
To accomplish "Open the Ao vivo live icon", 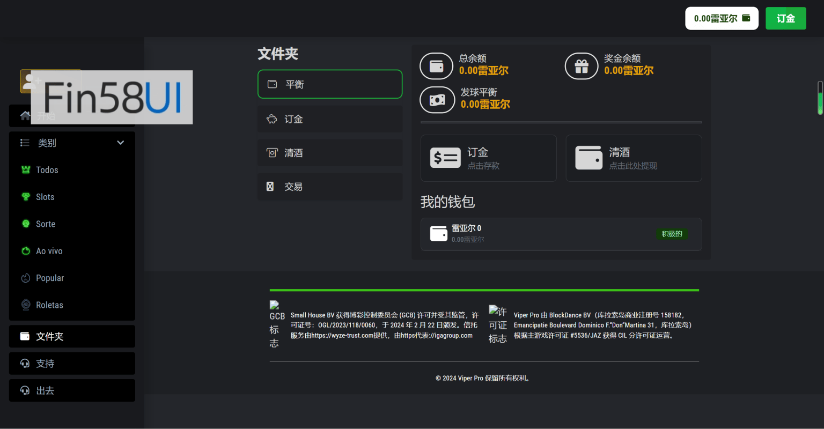I will tap(26, 251).
